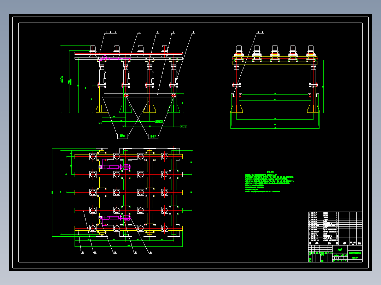The image size is (381, 285).
Task: Select callout 11 below the plan view
Action: 135,253
